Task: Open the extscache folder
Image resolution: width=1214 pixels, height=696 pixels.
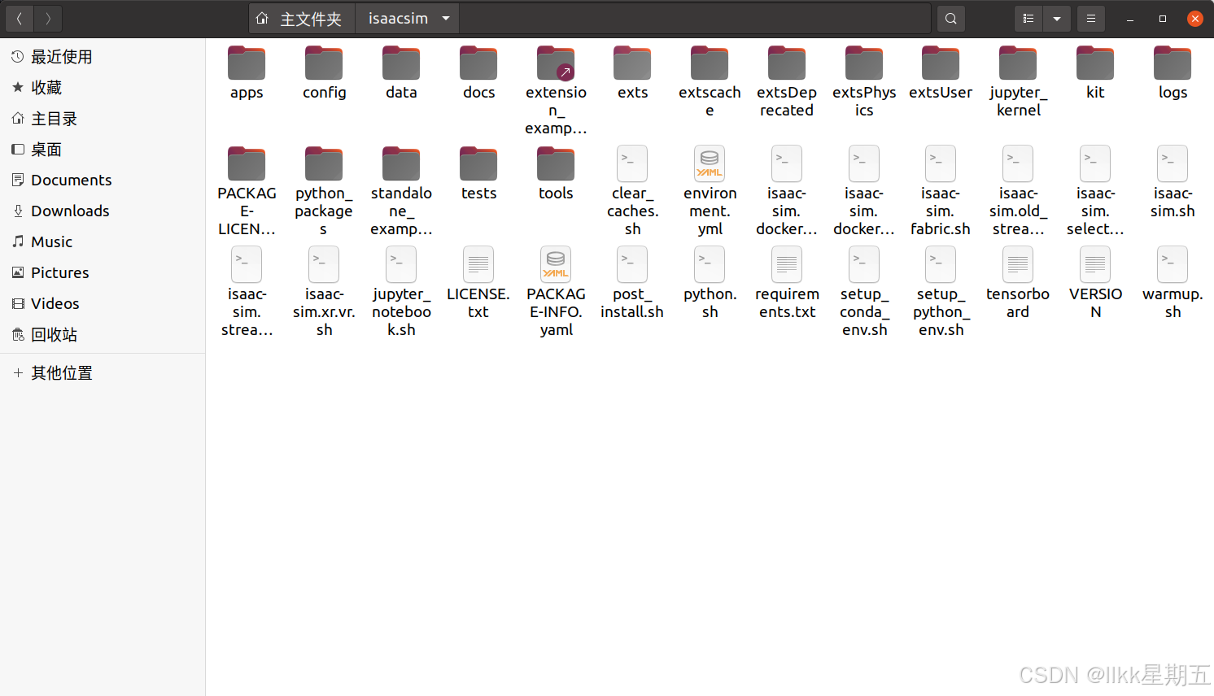Action: point(710,81)
